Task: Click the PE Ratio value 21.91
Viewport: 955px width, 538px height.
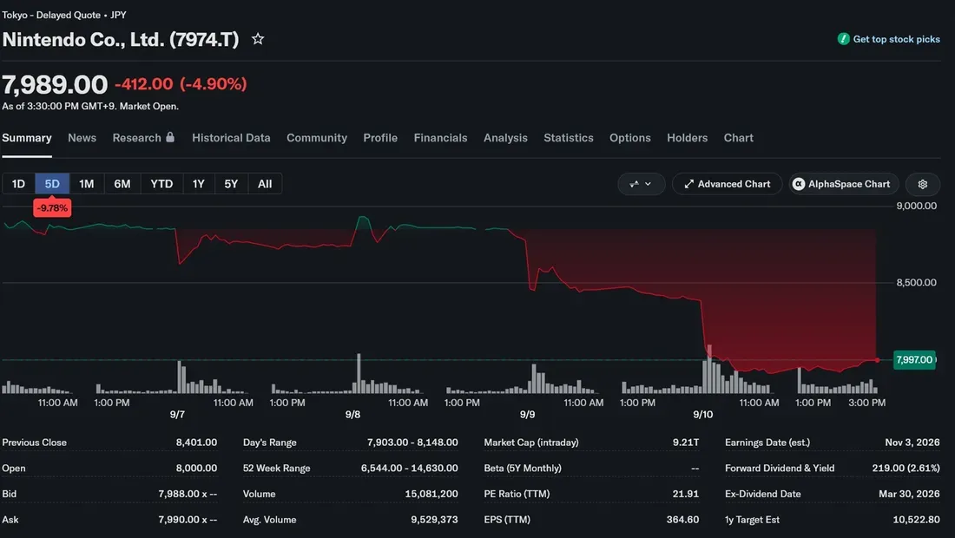Action: click(686, 494)
